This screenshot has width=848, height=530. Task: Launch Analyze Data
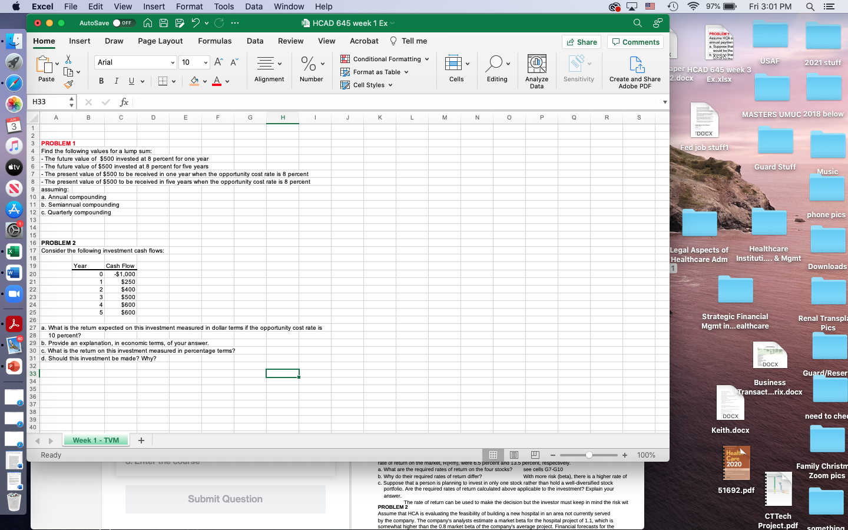tap(536, 70)
